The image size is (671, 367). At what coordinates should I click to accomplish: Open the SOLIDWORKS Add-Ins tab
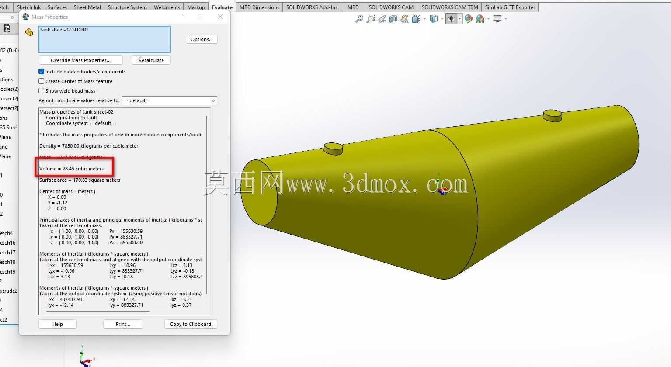click(312, 7)
